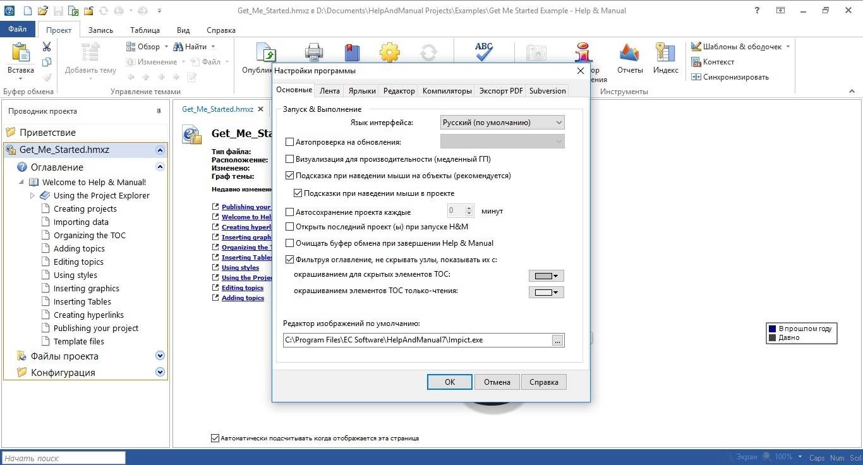Viewport: 863px width, 465px height.
Task: Open 'Editing topics' link in topic list
Action: coord(243,287)
